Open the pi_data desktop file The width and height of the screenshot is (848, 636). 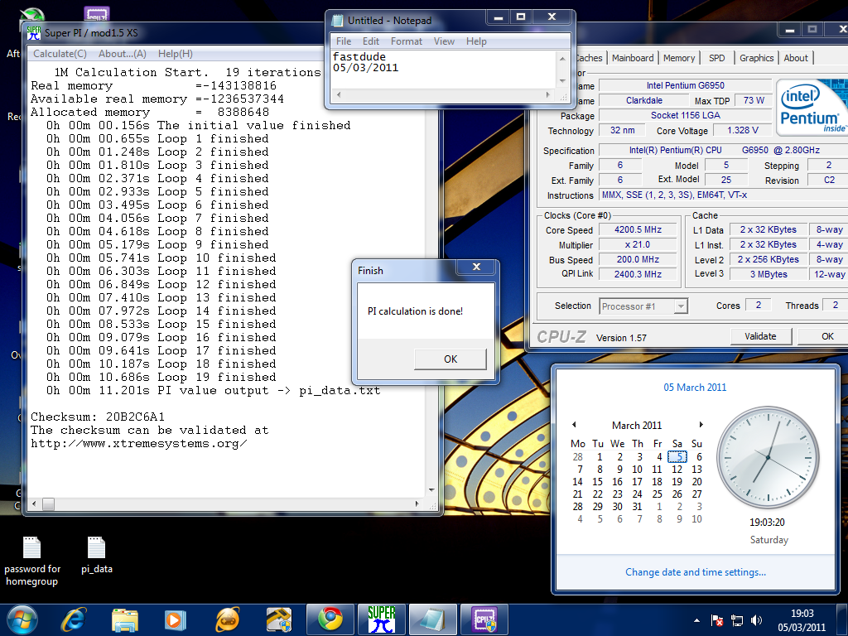pos(97,555)
